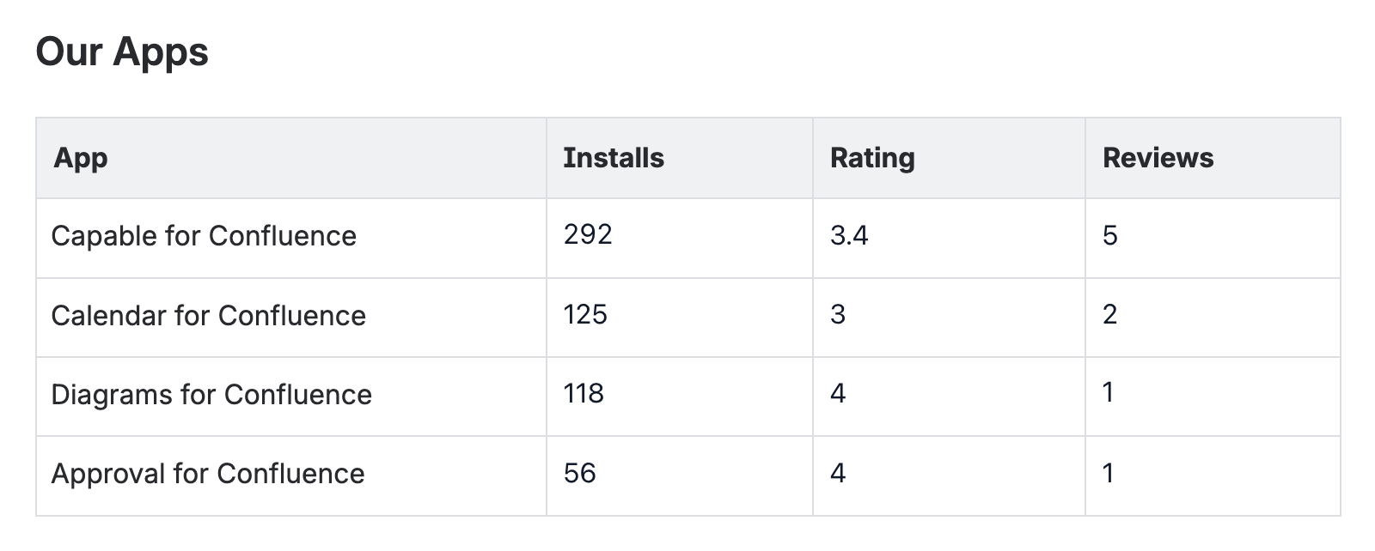Click the 118 installs cell

click(x=584, y=393)
